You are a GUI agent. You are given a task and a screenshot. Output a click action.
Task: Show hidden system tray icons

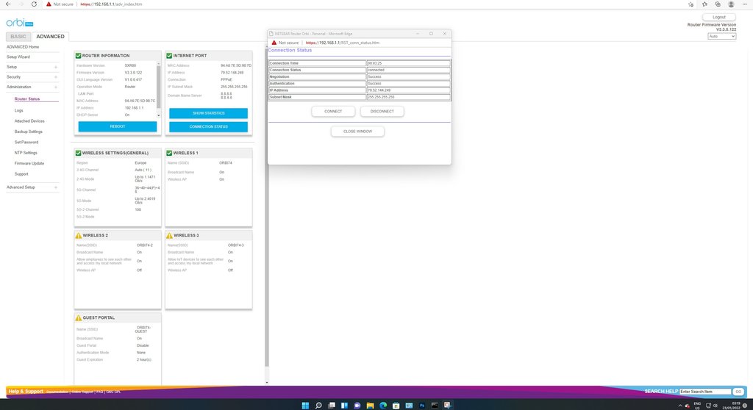680,406
